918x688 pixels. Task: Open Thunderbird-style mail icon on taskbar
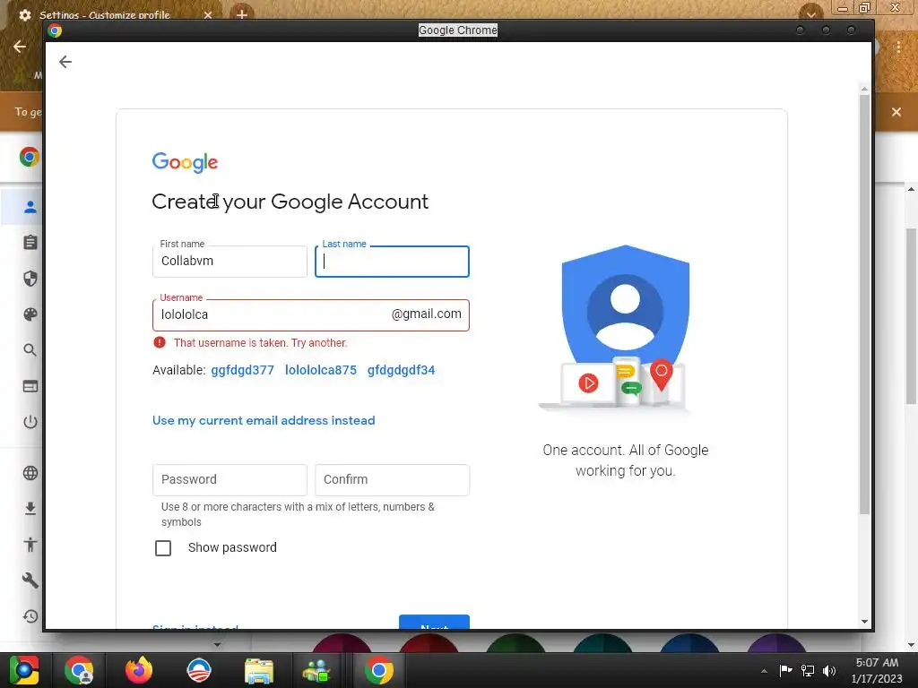(x=199, y=670)
